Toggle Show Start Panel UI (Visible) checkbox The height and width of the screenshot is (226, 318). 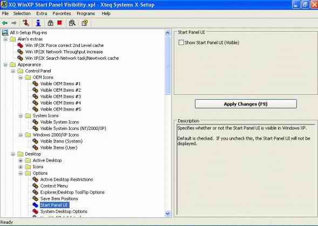coord(181,43)
